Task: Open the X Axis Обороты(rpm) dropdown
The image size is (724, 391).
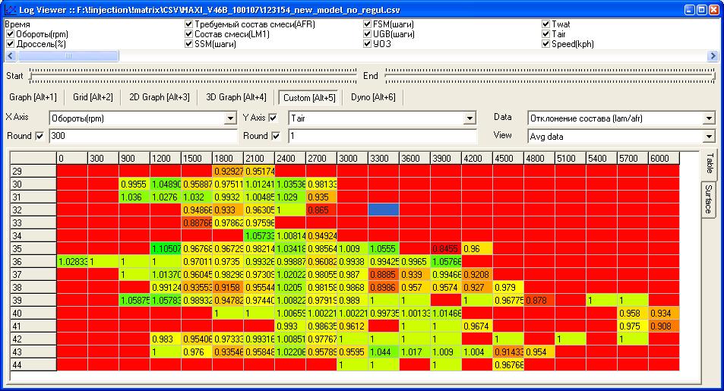Action: click(x=230, y=118)
